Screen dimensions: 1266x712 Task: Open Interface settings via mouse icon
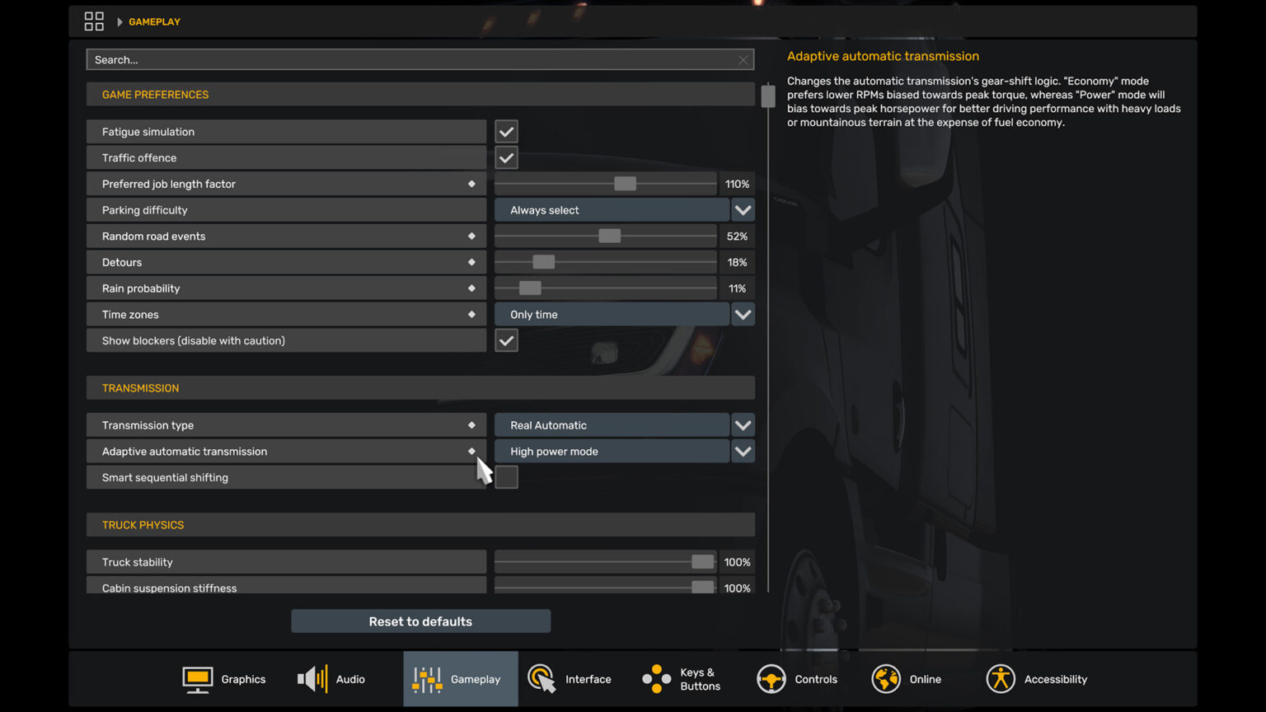coord(542,678)
